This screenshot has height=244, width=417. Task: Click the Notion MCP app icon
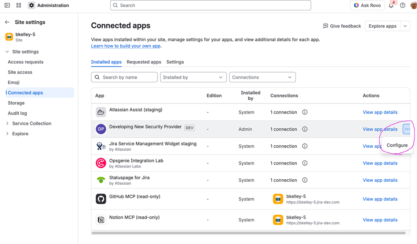coord(101,220)
